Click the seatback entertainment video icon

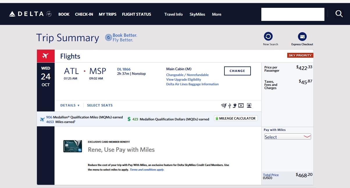(x=241, y=106)
